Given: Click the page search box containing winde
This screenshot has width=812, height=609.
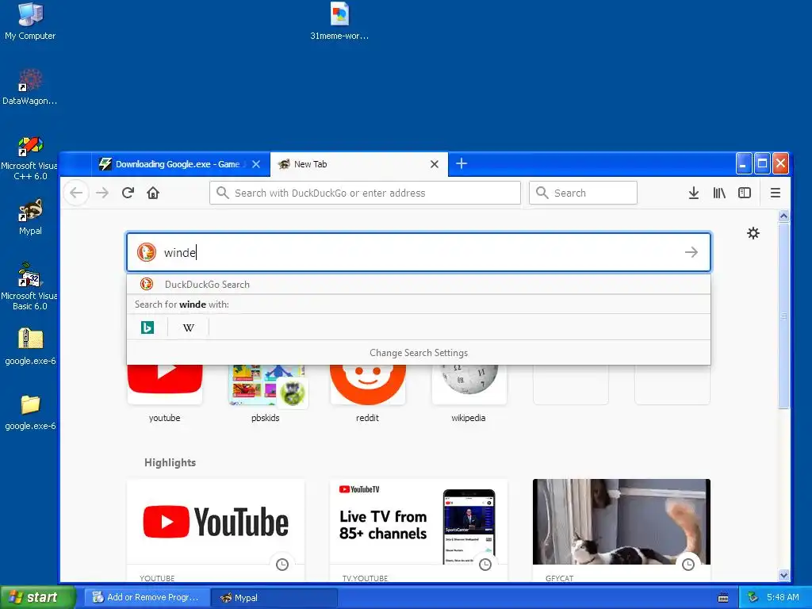Looking at the screenshot, I should [x=419, y=252].
